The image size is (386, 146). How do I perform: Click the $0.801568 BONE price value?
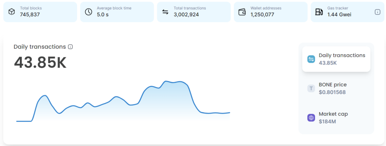click(332, 93)
